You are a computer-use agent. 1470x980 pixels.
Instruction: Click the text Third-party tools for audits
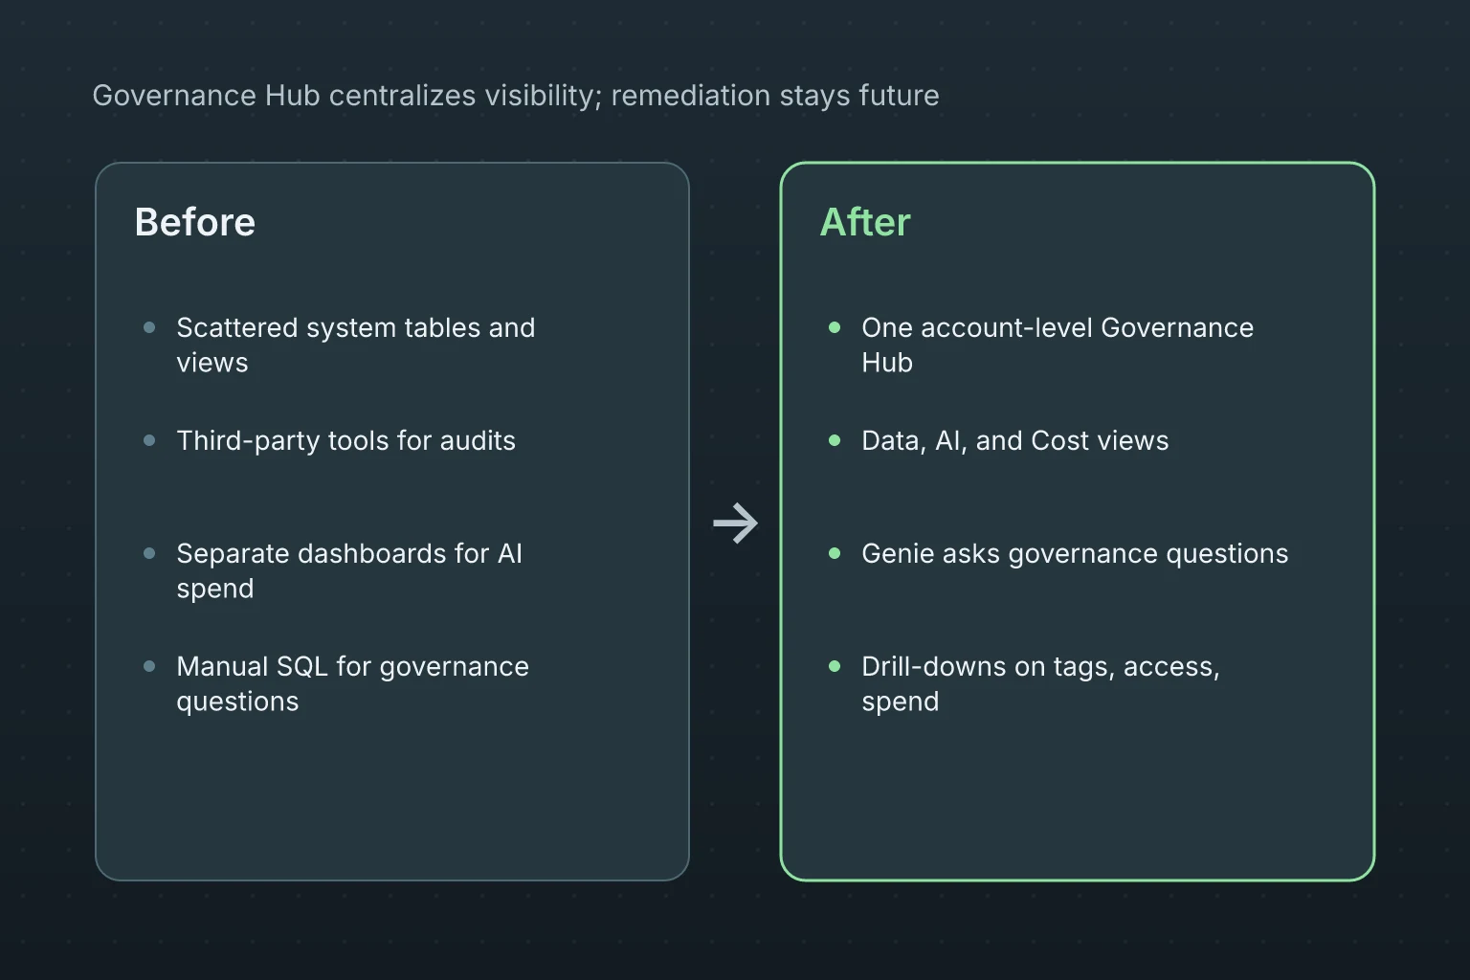point(345,440)
